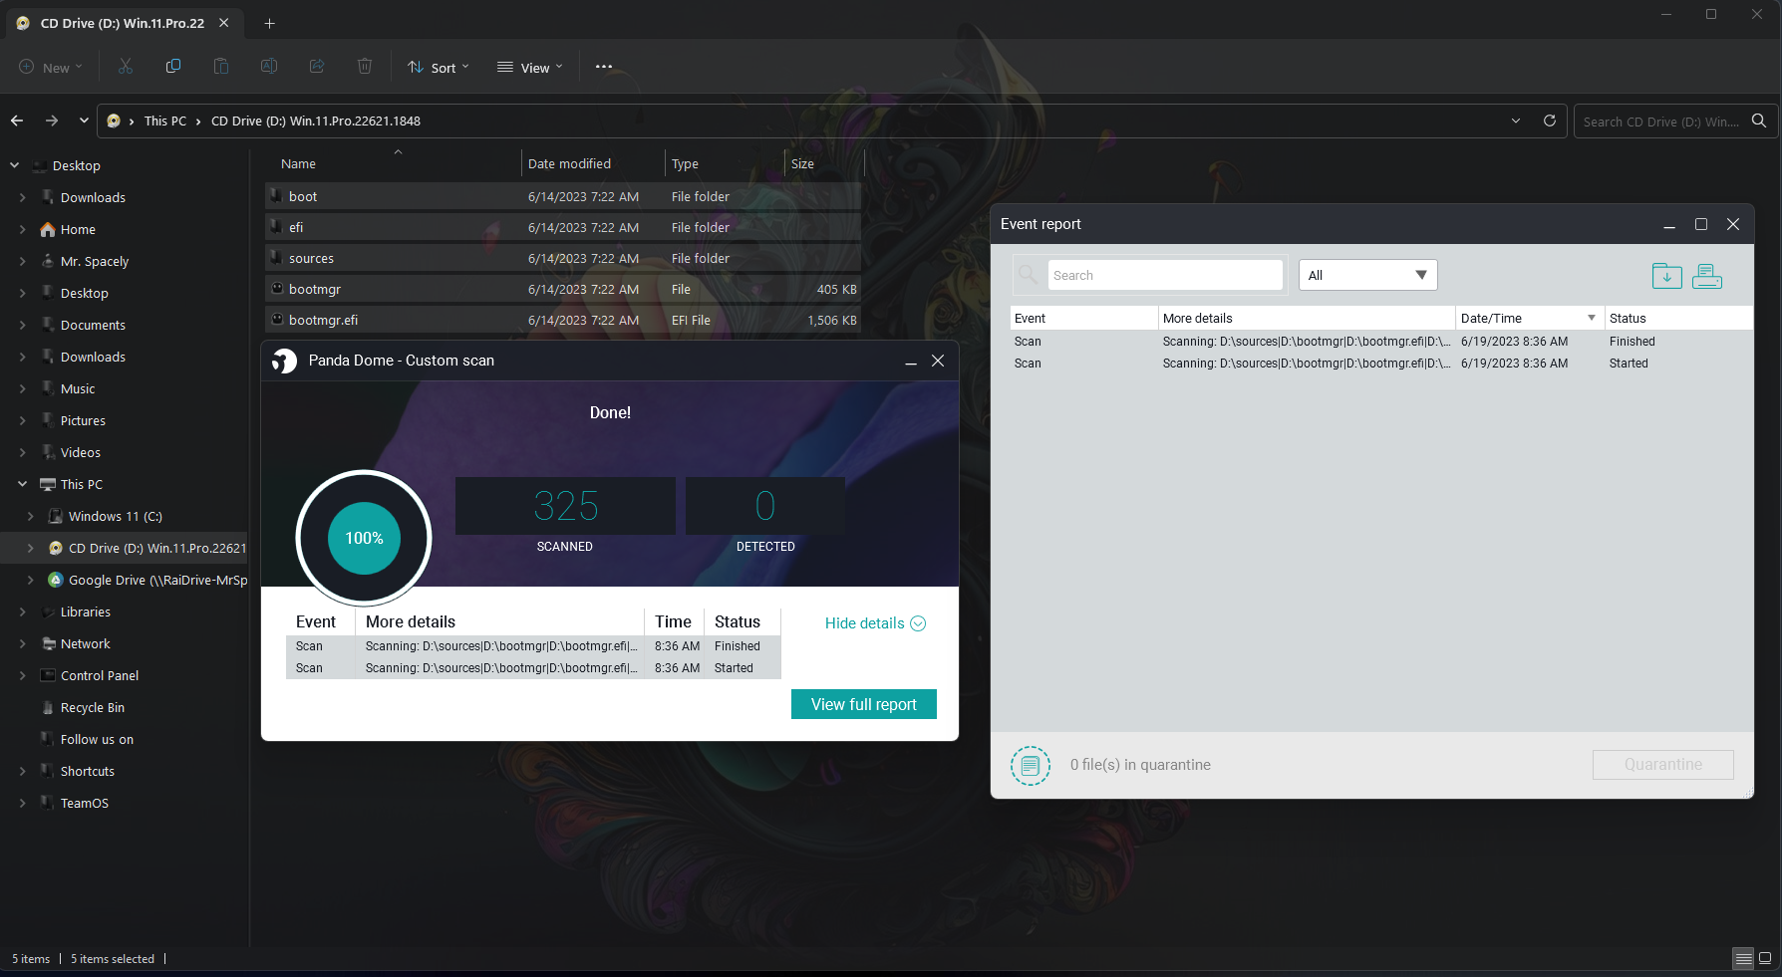Click View full report button

pyautogui.click(x=864, y=704)
